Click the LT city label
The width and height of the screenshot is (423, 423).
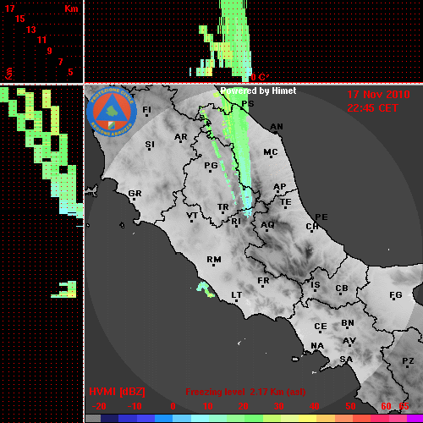(237, 295)
